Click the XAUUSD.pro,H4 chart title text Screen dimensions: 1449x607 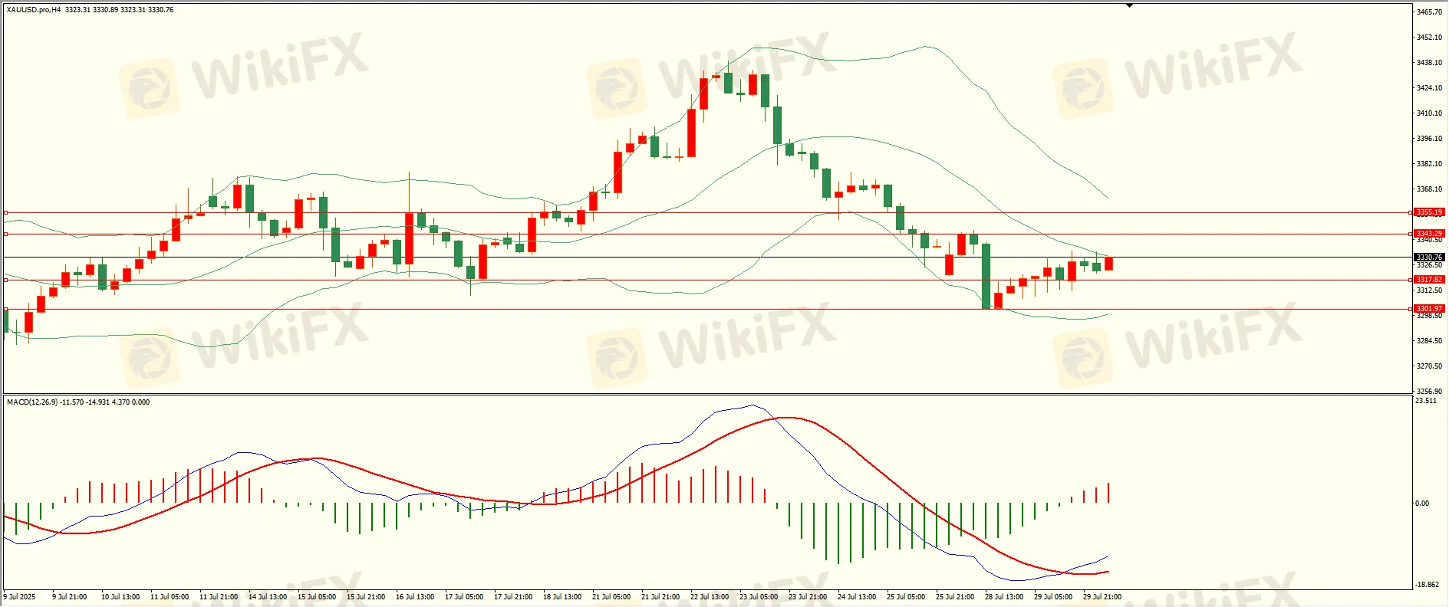pos(34,10)
